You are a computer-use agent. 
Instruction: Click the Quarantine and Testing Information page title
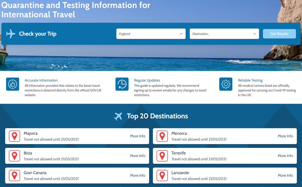tap(76, 10)
